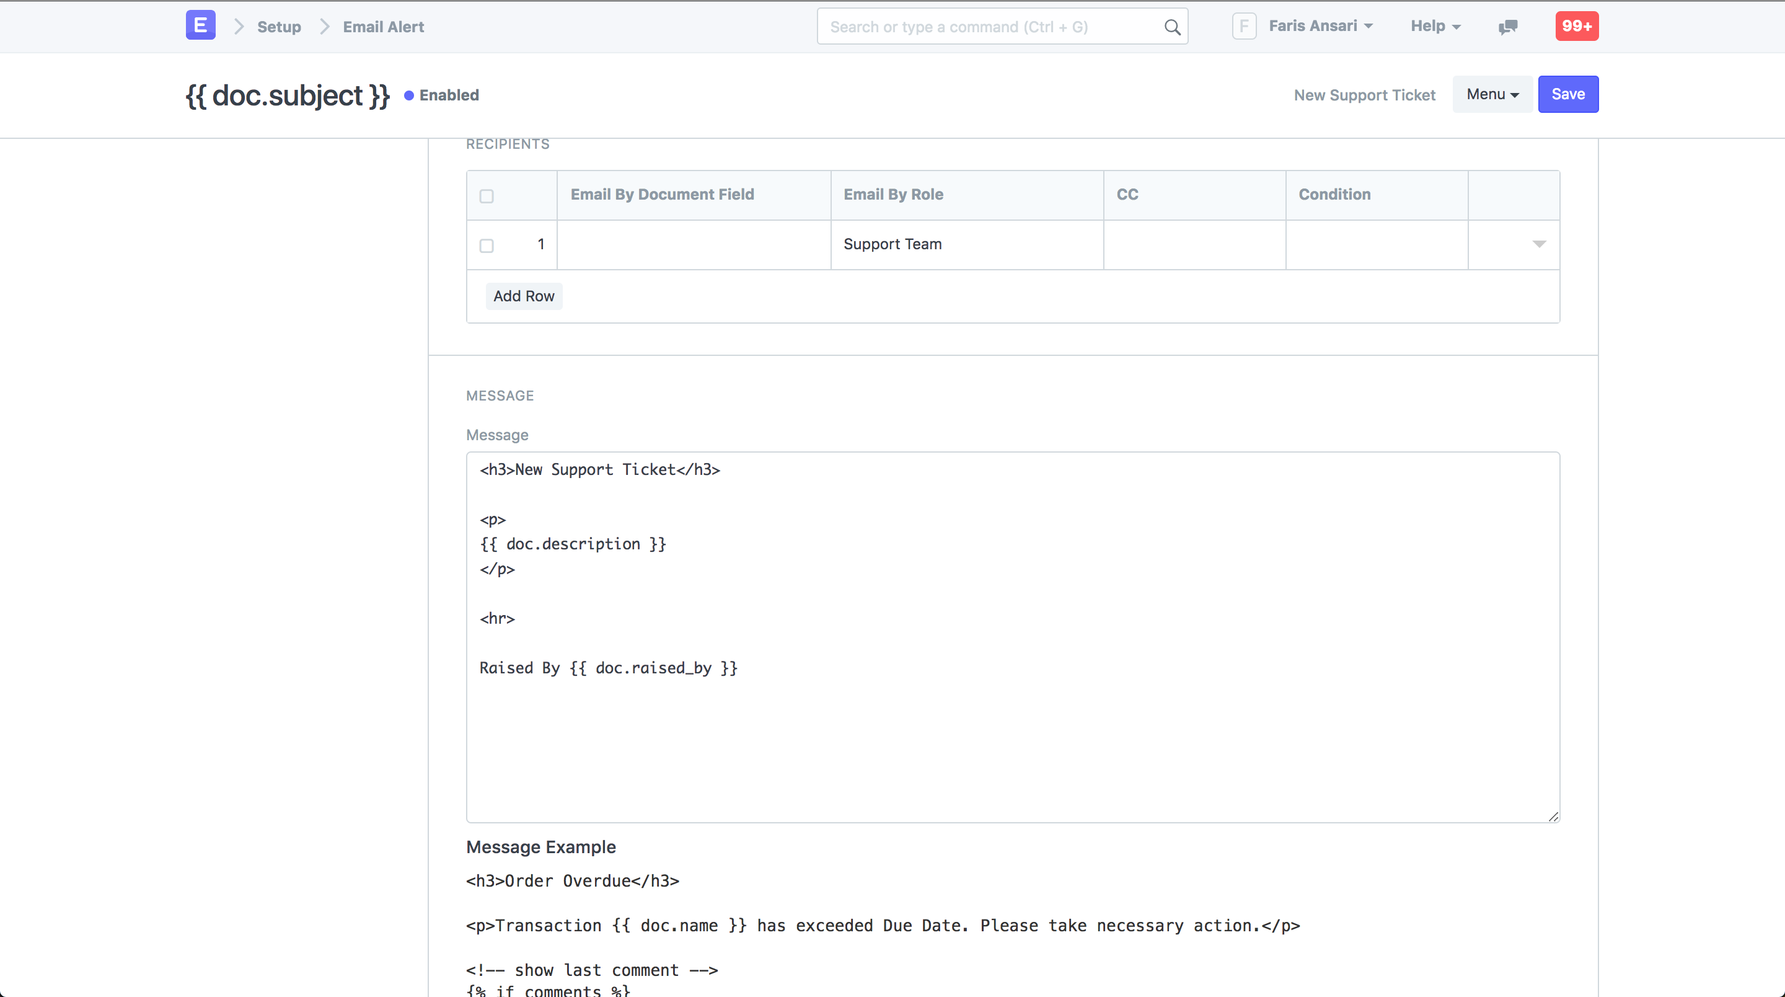Click the {{ doc.subject }} page title
Image resolution: width=1785 pixels, height=997 pixels.
click(x=288, y=95)
